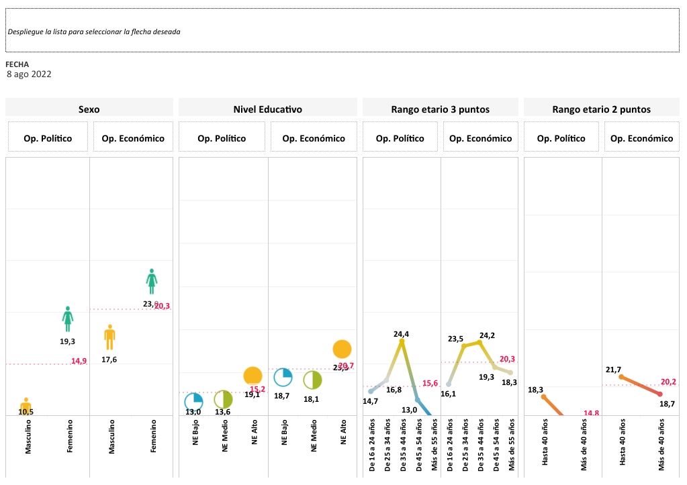Select the green female icon valued 23,9

152,281
